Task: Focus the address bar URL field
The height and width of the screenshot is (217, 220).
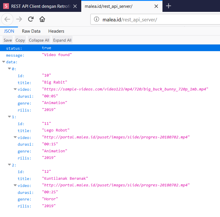Action: pyautogui.click(x=155, y=19)
